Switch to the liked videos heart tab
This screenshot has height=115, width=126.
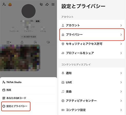tap(48, 42)
